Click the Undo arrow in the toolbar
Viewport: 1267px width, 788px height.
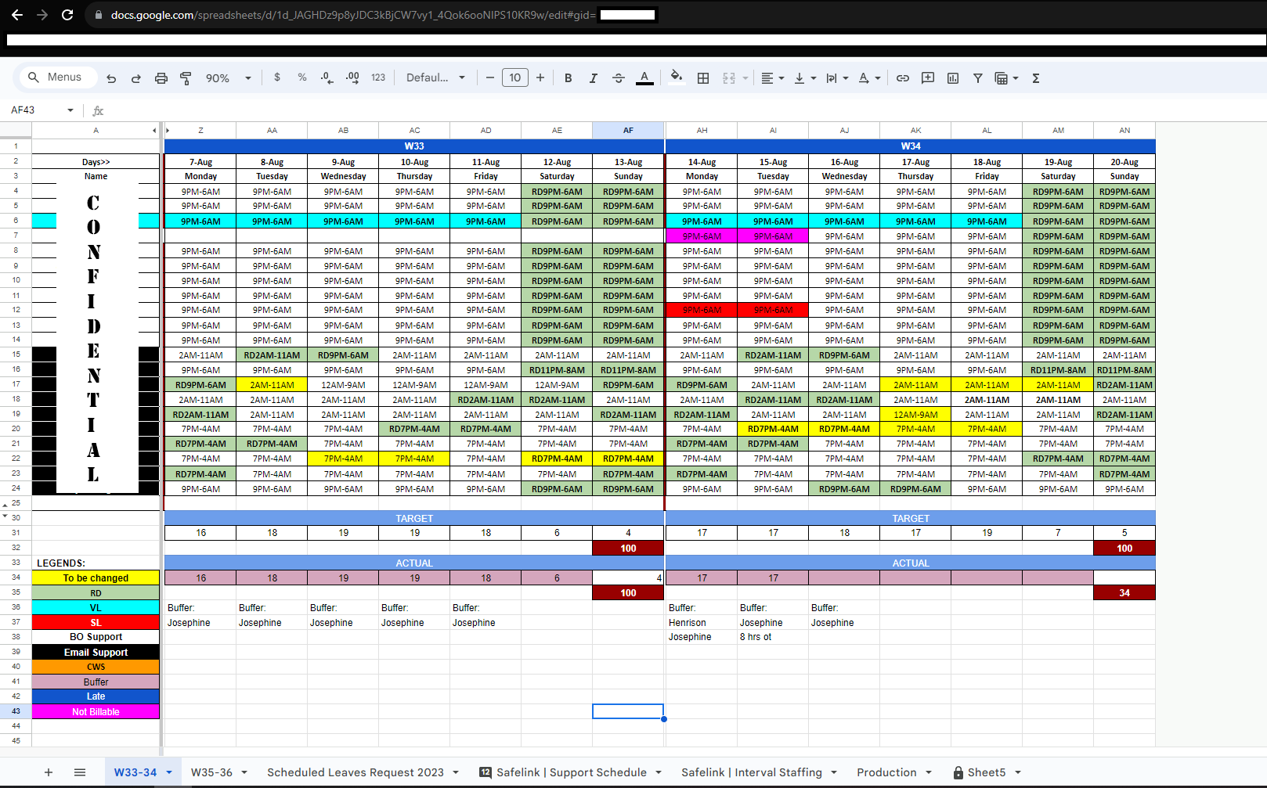point(111,78)
